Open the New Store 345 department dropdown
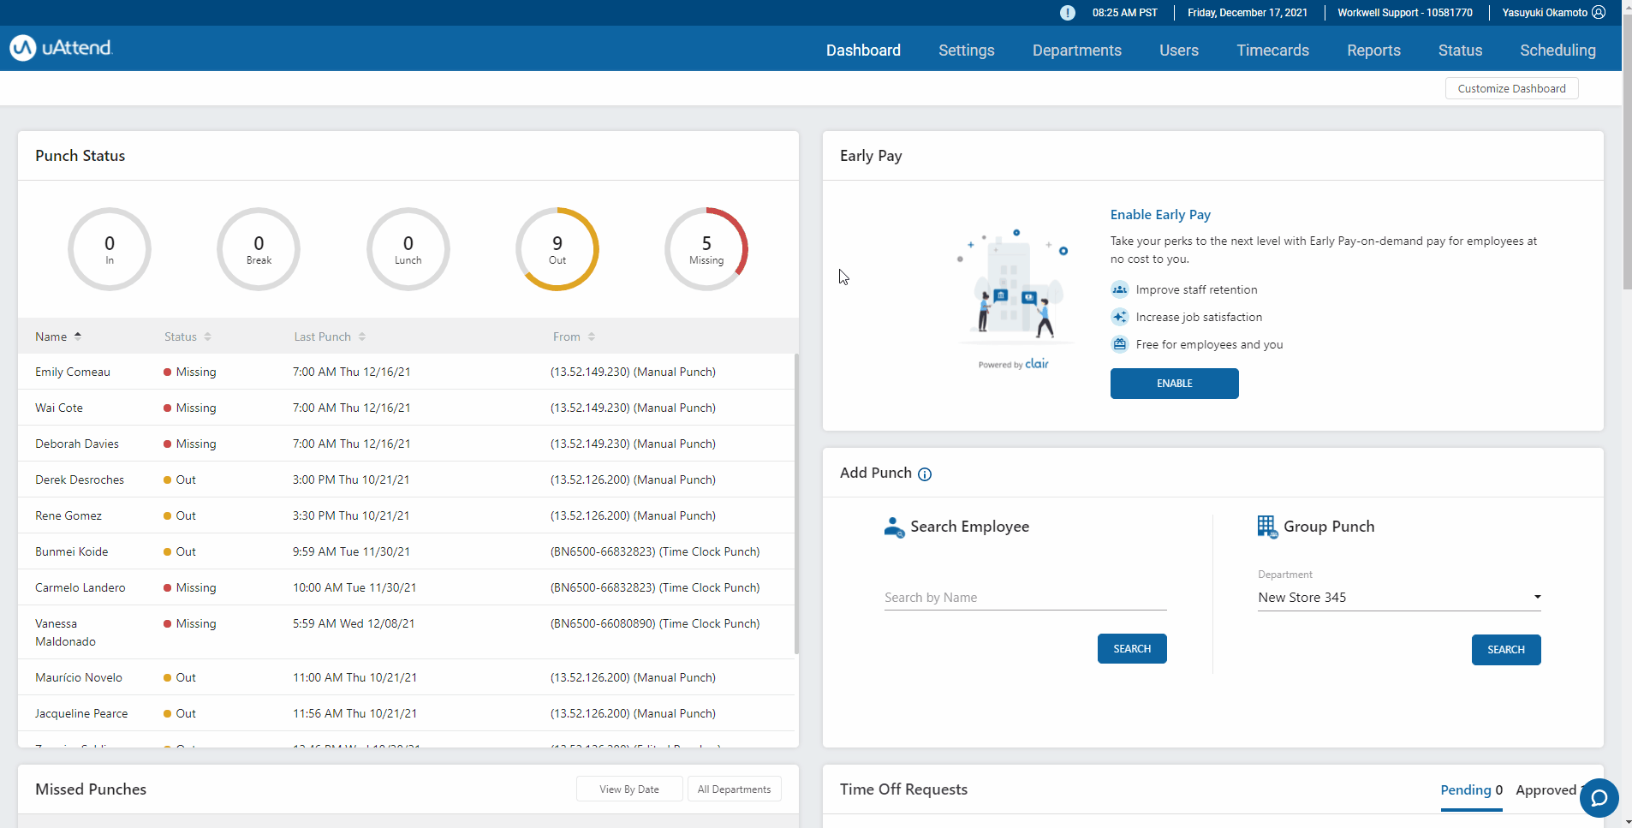This screenshot has width=1632, height=828. coord(1397,597)
